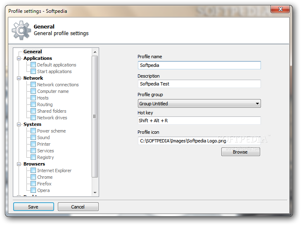The height and width of the screenshot is (225, 301).
Task: Open Network drives settings page
Action: (52, 118)
